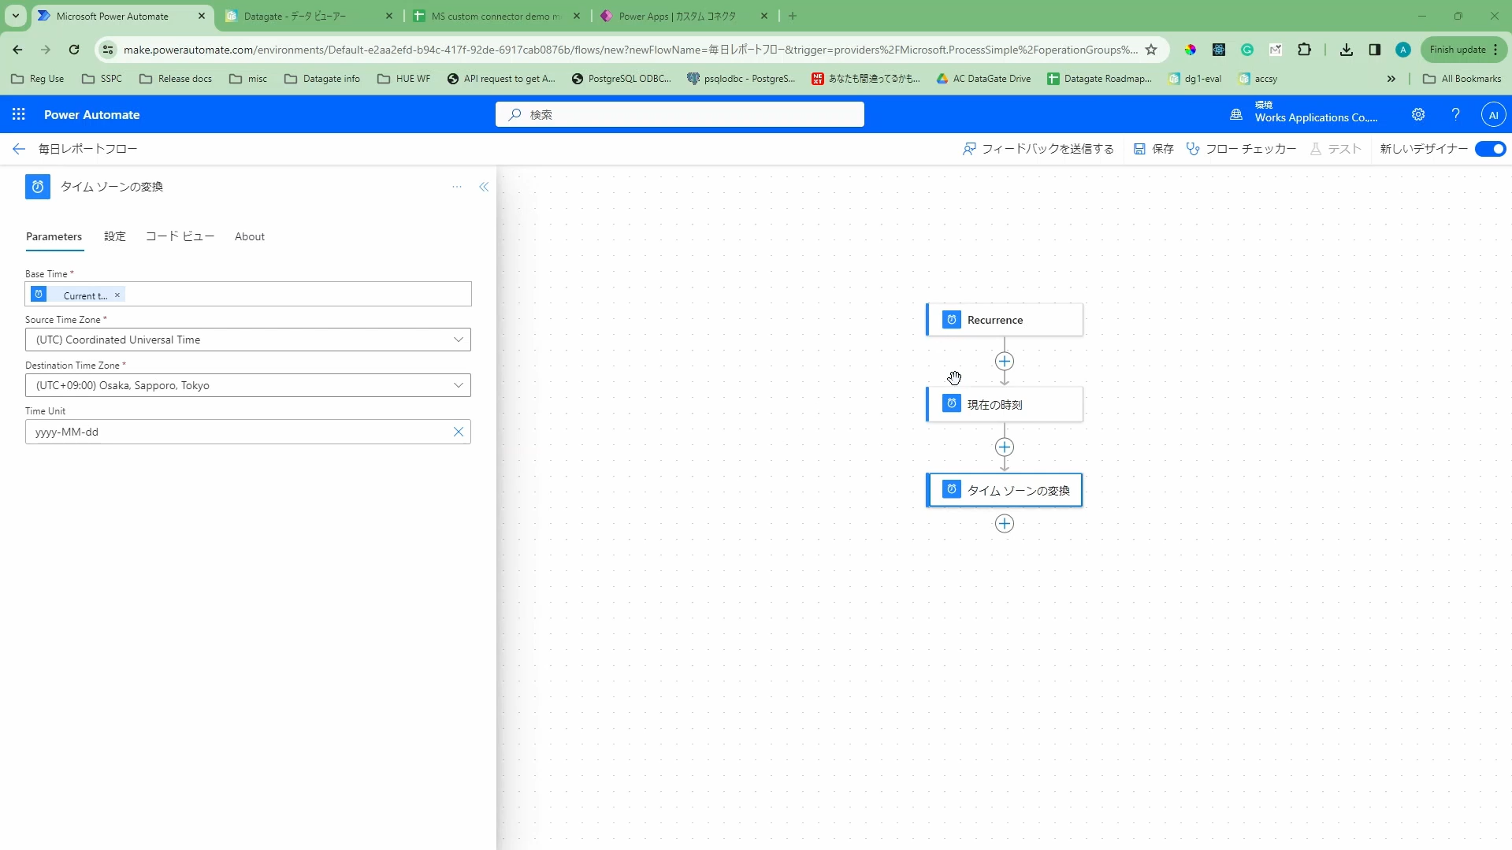Reload the page
Viewport: 1512px width, 850px height.
tap(74, 50)
